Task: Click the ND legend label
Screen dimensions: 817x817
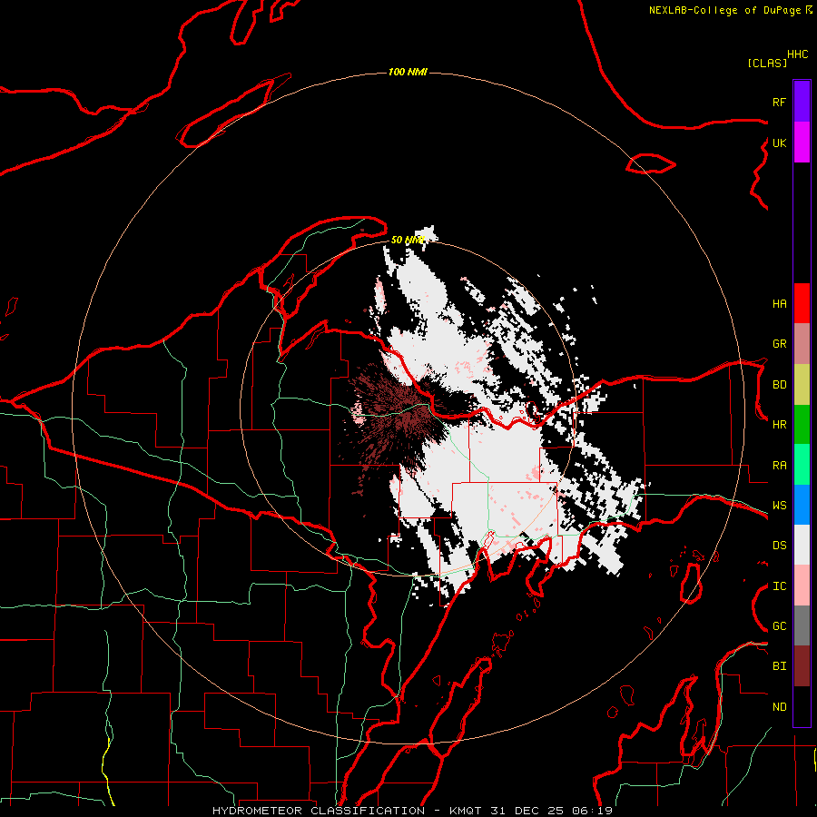Action: (779, 707)
